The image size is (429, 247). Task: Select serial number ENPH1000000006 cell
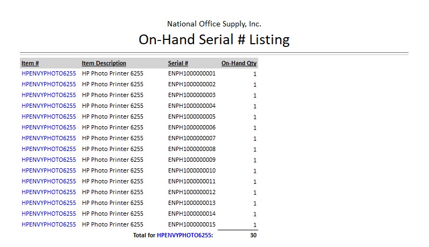(192, 127)
